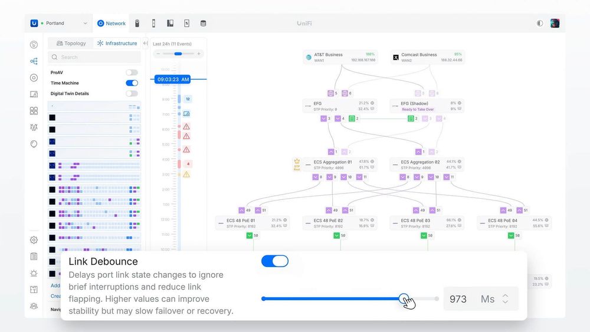Click the Link Debounce slider maximum end dot
This screenshot has height=332, width=590.
click(437, 299)
